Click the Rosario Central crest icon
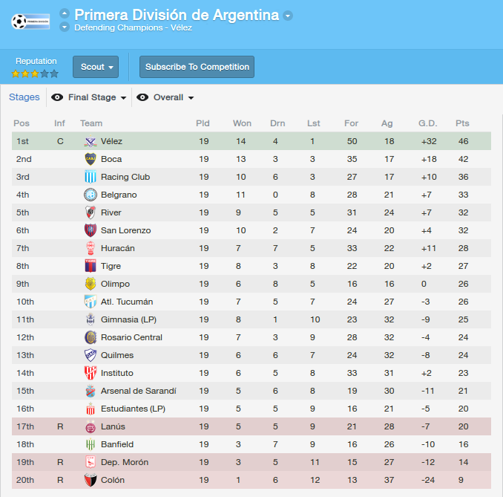The image size is (503, 497). pos(91,337)
